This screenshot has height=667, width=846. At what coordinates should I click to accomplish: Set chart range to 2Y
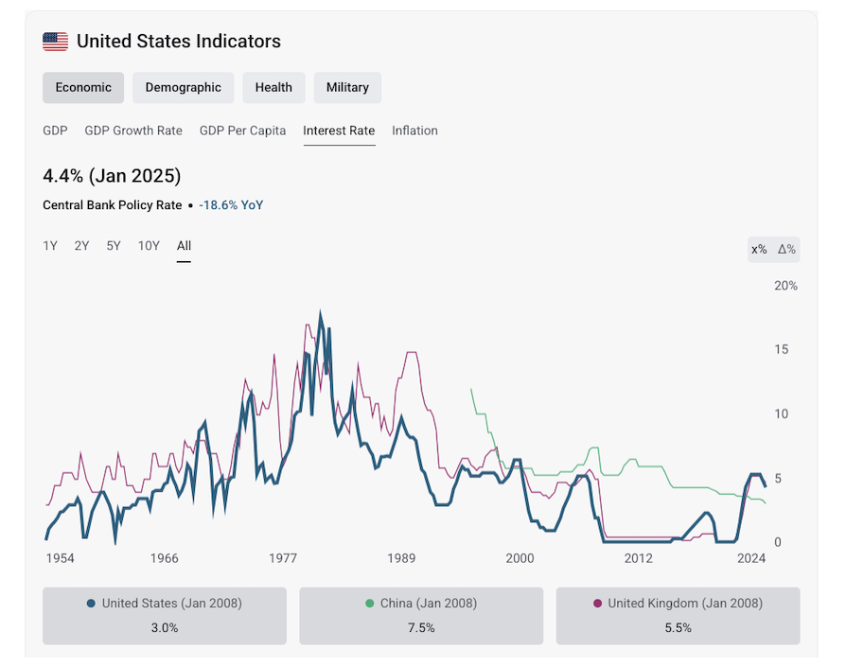tap(82, 246)
